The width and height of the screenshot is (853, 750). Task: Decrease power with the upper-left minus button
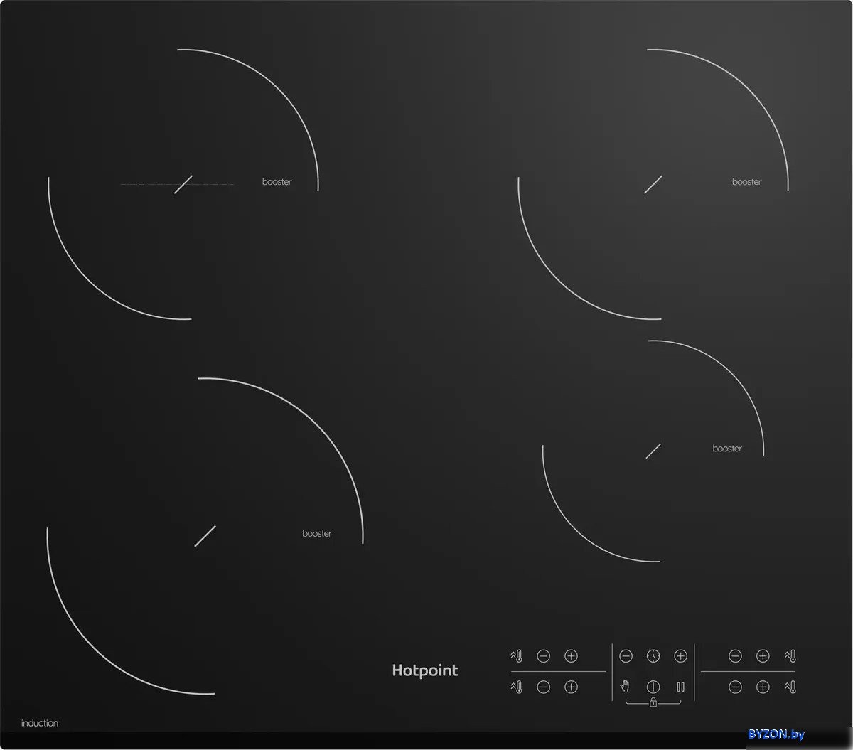[543, 655]
